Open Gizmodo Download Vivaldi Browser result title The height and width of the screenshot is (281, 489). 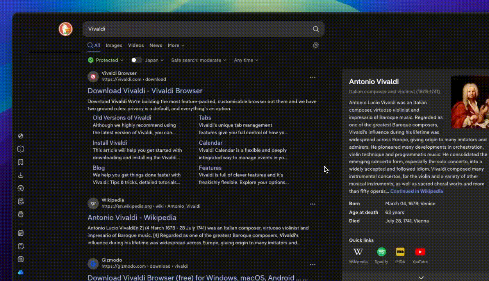click(198, 277)
